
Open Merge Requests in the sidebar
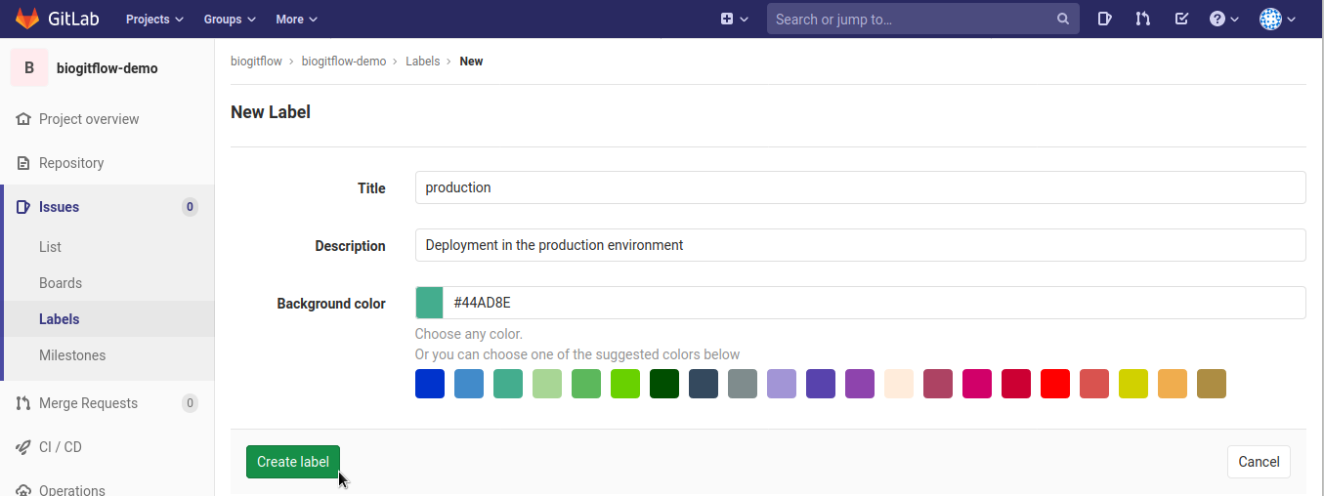click(x=88, y=403)
